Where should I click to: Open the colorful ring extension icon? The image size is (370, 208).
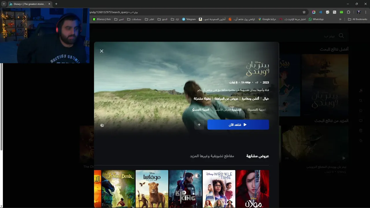pos(314,12)
